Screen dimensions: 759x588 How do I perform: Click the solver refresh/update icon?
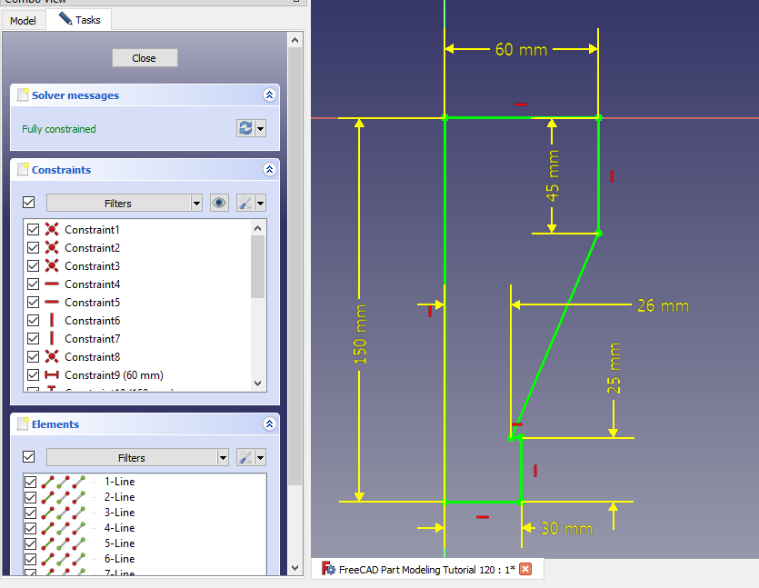pos(245,128)
